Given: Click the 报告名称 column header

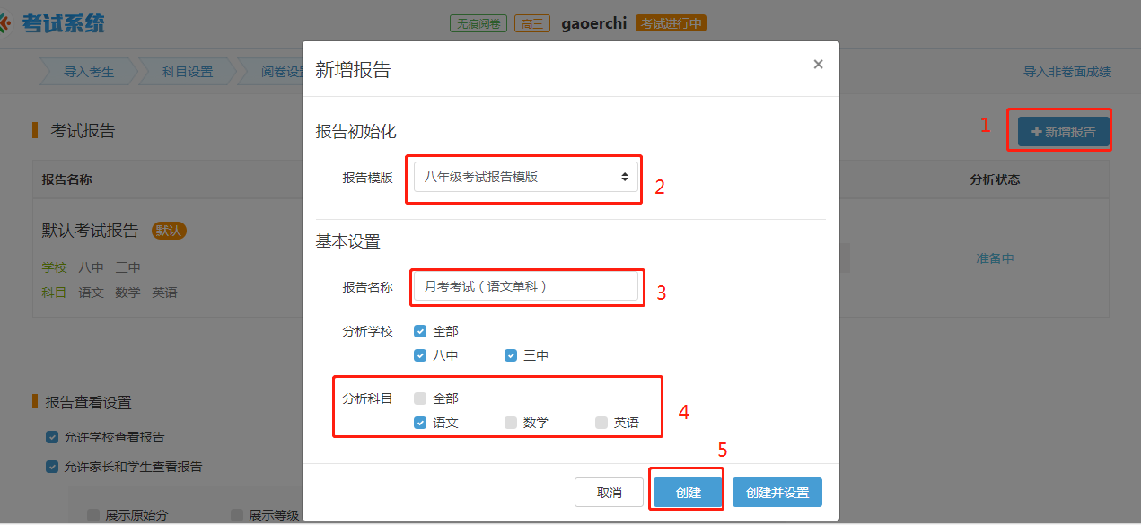Looking at the screenshot, I should [66, 179].
